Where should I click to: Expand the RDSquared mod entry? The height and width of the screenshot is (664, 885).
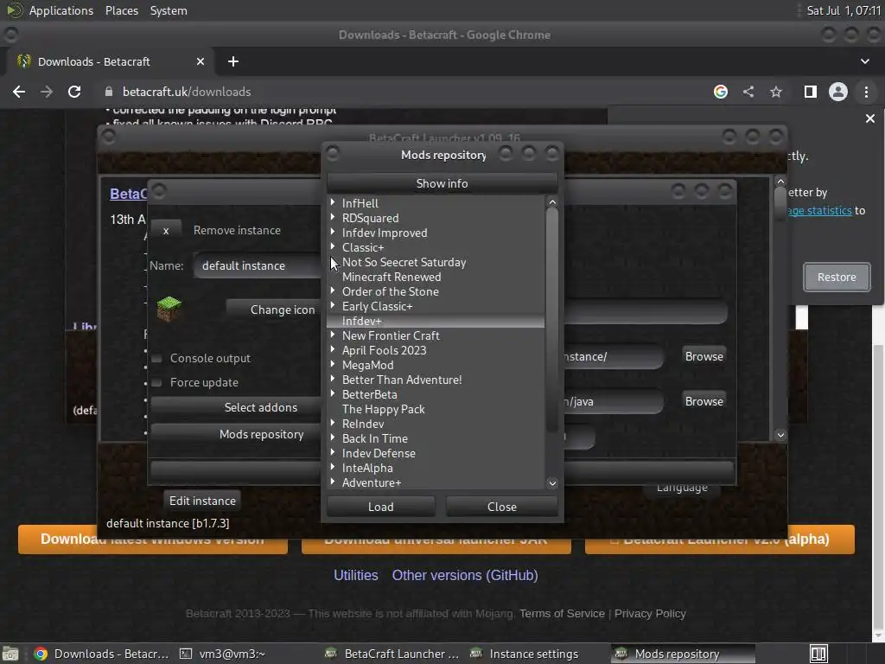click(x=333, y=217)
